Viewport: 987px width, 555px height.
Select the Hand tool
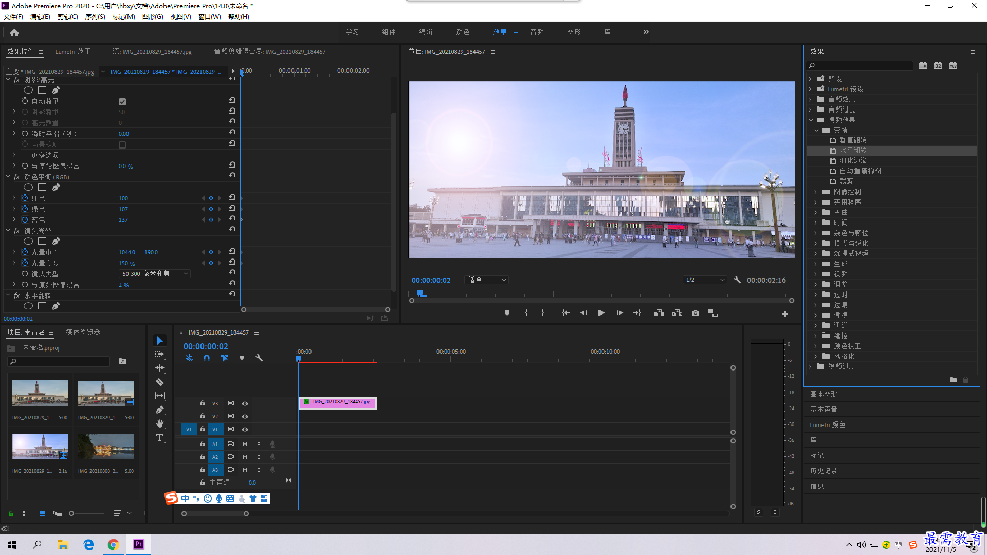pyautogui.click(x=160, y=423)
